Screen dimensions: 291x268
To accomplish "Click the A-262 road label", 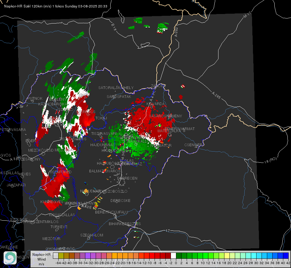I will pyautogui.click(x=176, y=32).
